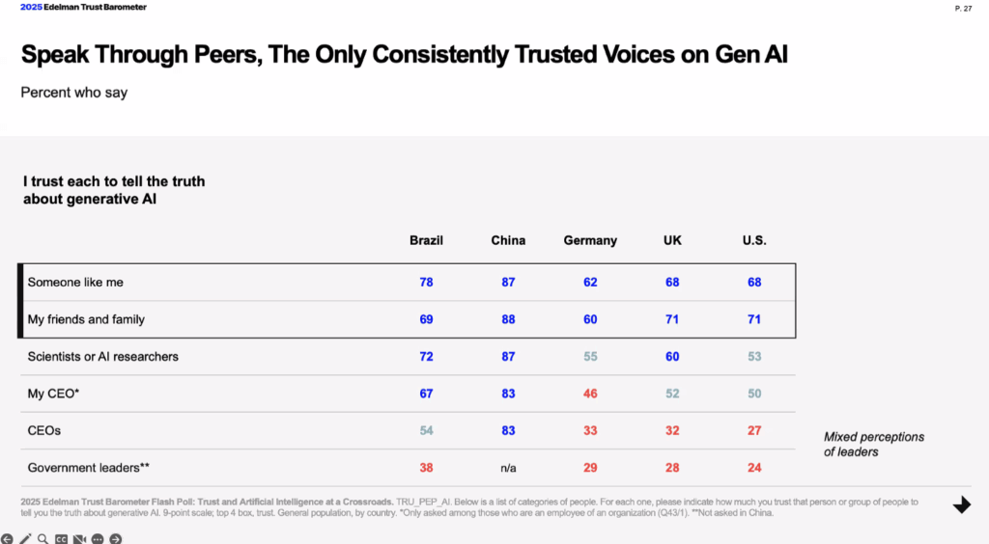Click the Germany column header
Image resolution: width=989 pixels, height=544 pixels.
click(x=590, y=240)
